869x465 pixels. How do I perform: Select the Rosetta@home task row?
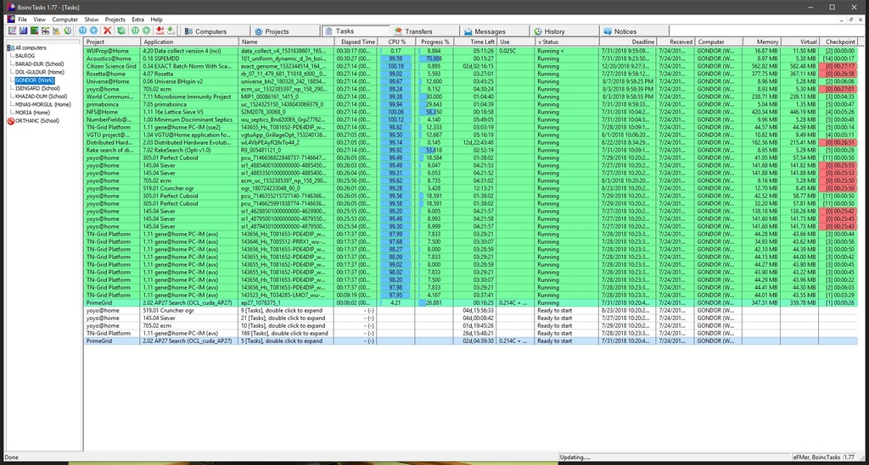[x=470, y=74]
